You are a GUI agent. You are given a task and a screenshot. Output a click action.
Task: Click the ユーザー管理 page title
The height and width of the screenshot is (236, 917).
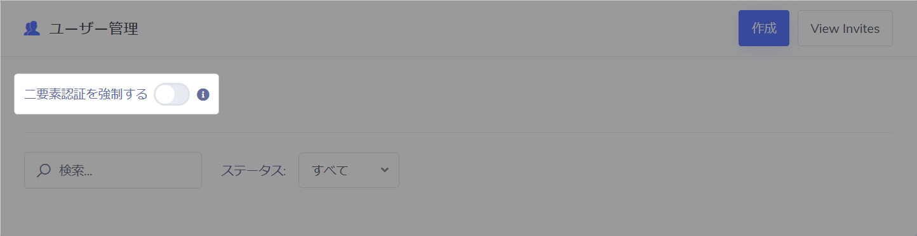tap(94, 28)
